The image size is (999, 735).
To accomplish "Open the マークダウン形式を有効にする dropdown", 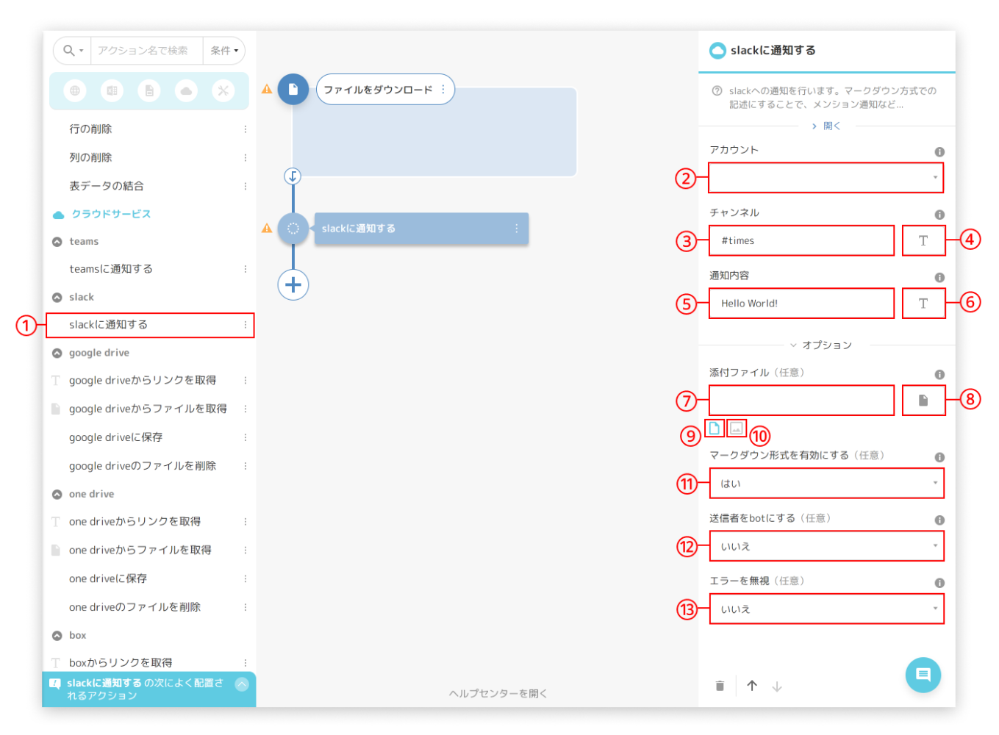I will (x=827, y=484).
